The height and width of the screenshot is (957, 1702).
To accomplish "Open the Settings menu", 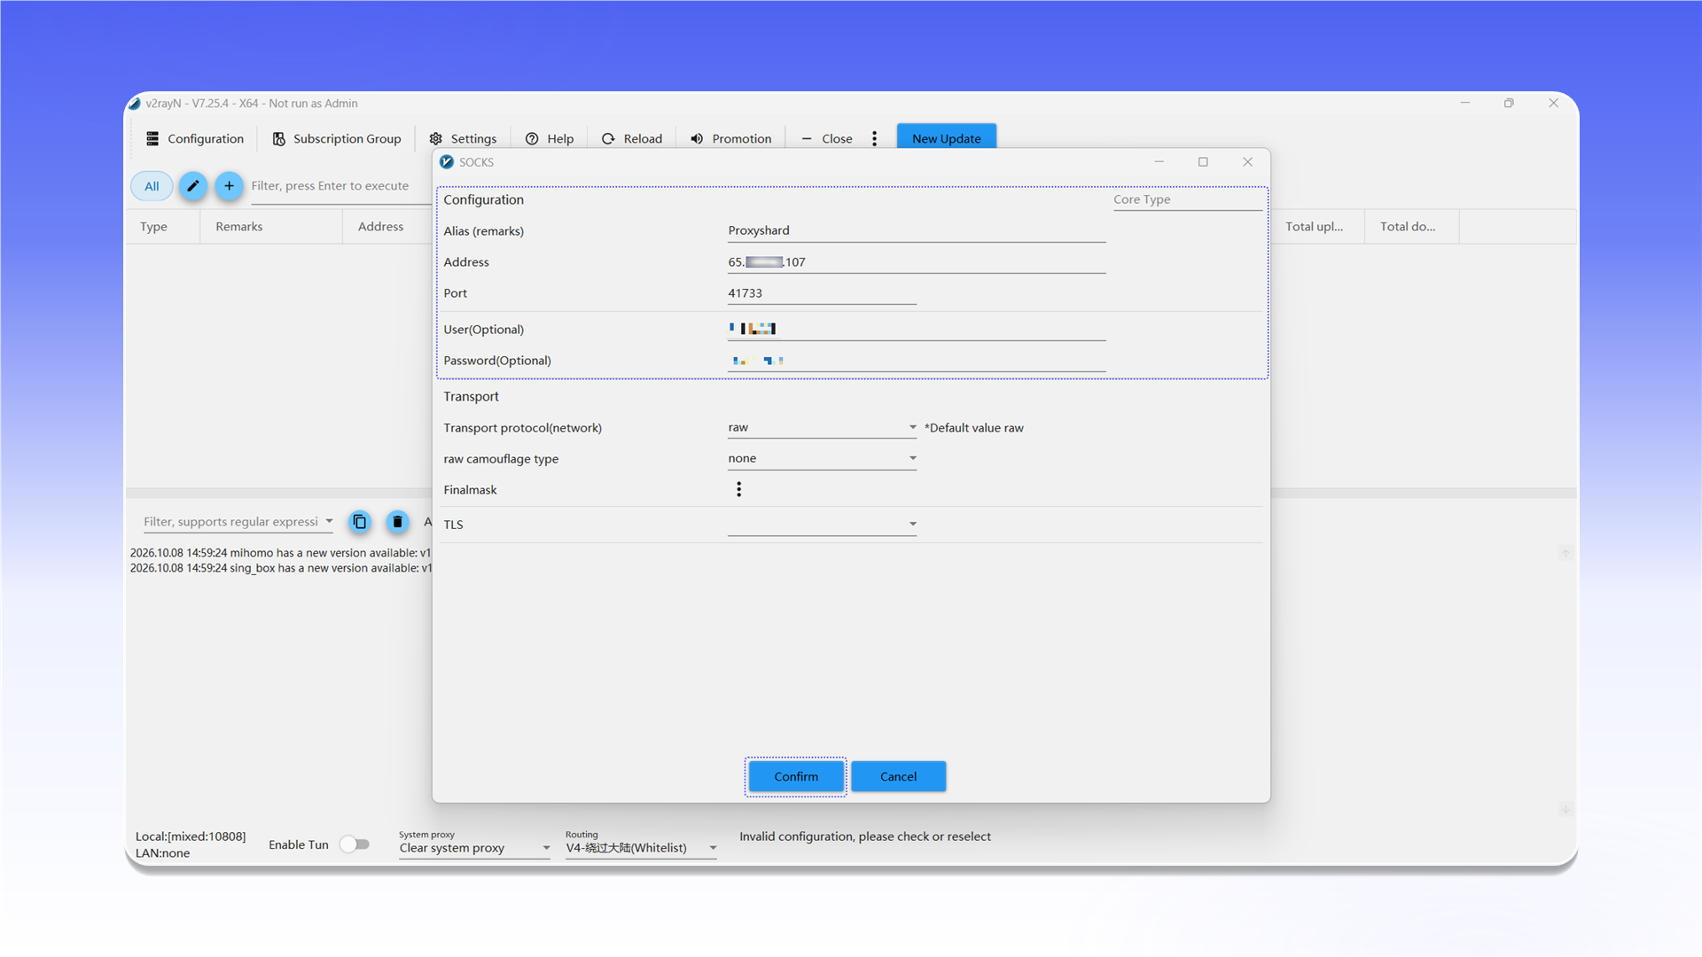I will pyautogui.click(x=464, y=138).
